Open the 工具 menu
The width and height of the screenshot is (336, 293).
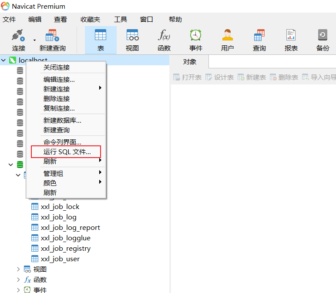pos(121,20)
